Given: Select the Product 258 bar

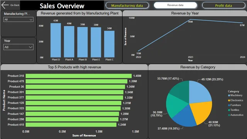Looking at the screenshot, I should [72, 119].
